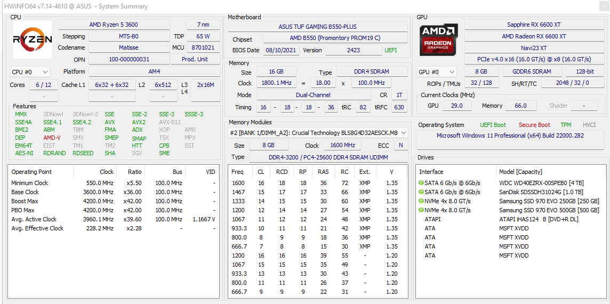Click the Matisse codename value
Image resolution: width=610 pixels, height=304 pixels.
click(x=129, y=47)
